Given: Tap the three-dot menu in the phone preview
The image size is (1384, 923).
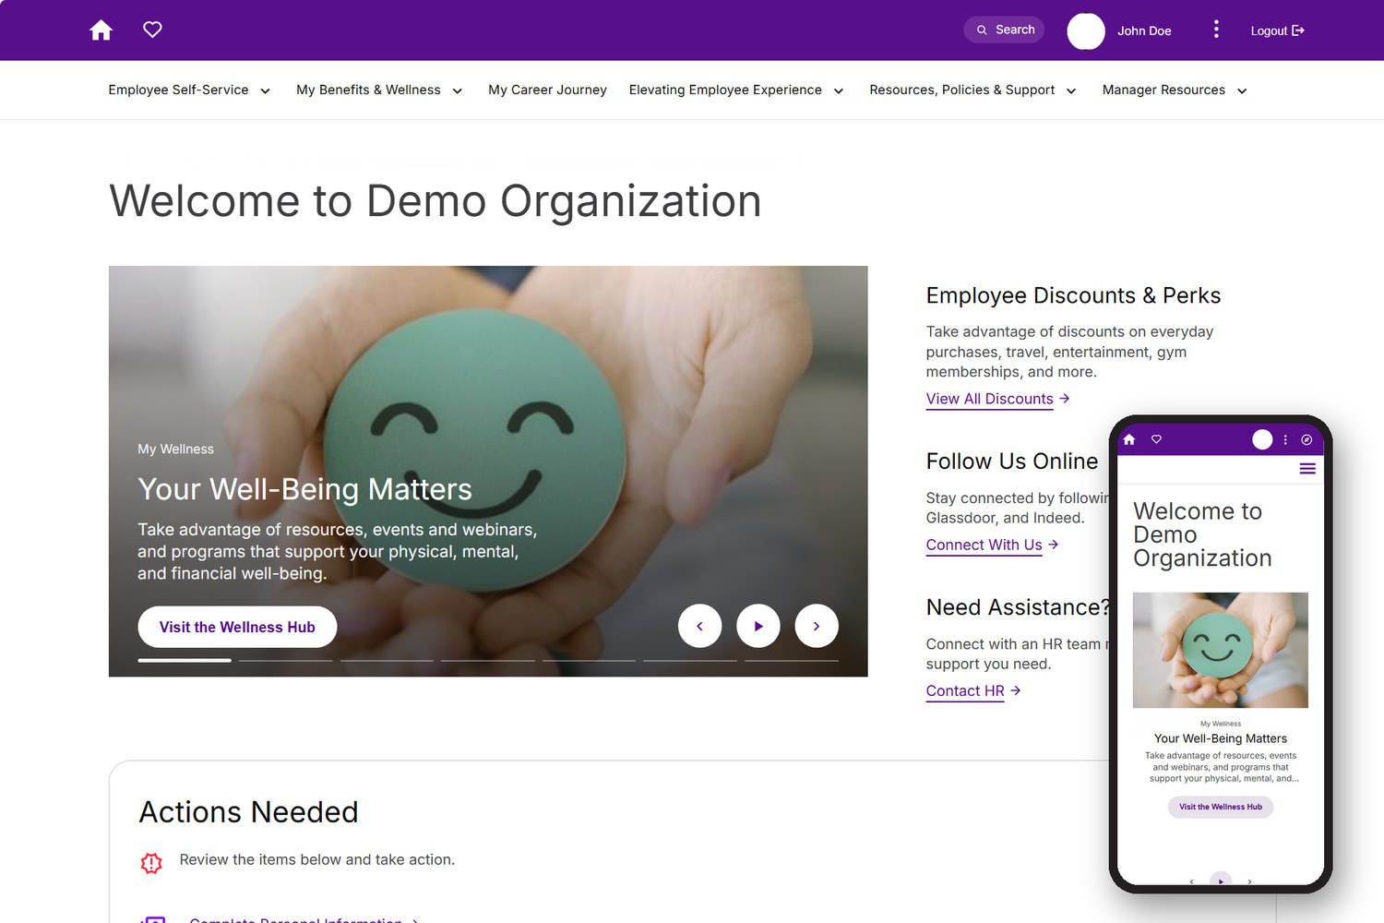Looking at the screenshot, I should (1285, 440).
